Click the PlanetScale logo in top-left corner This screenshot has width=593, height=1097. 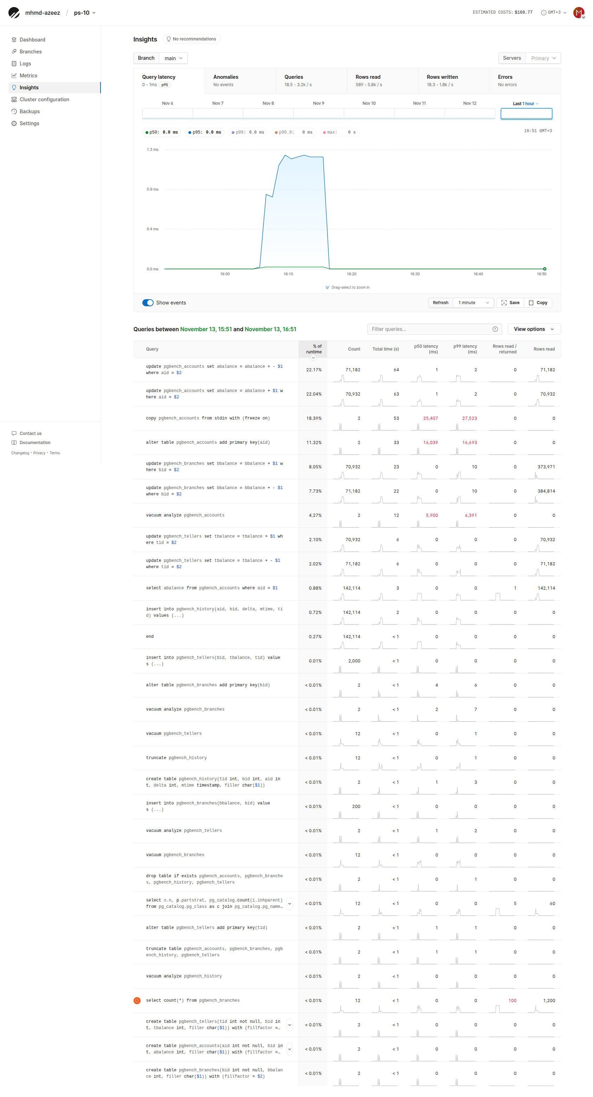coord(14,12)
